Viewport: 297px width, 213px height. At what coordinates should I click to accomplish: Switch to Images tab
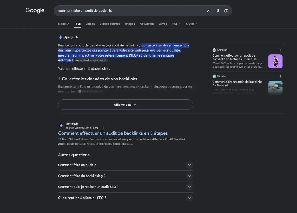pos(130,24)
